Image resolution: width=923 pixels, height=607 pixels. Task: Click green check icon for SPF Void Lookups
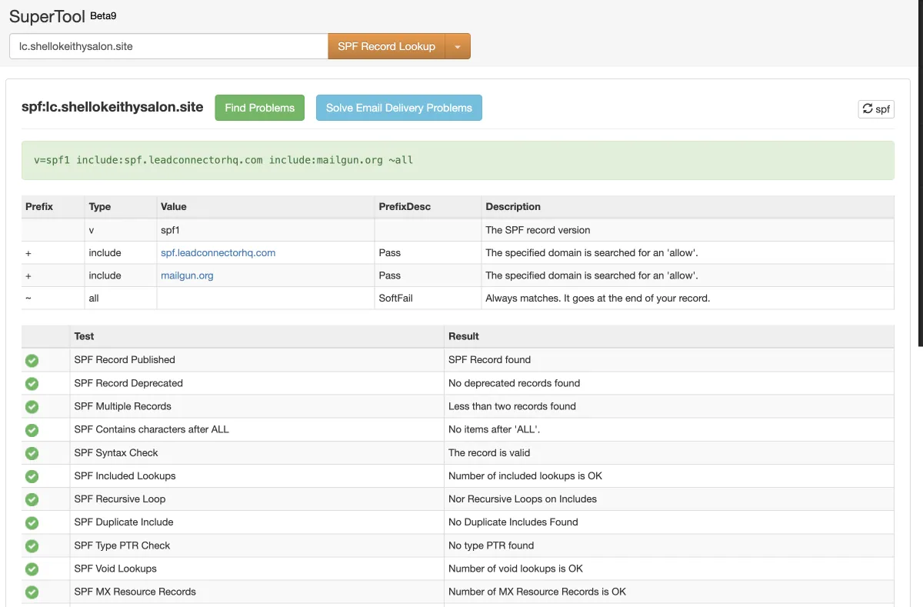point(32,569)
